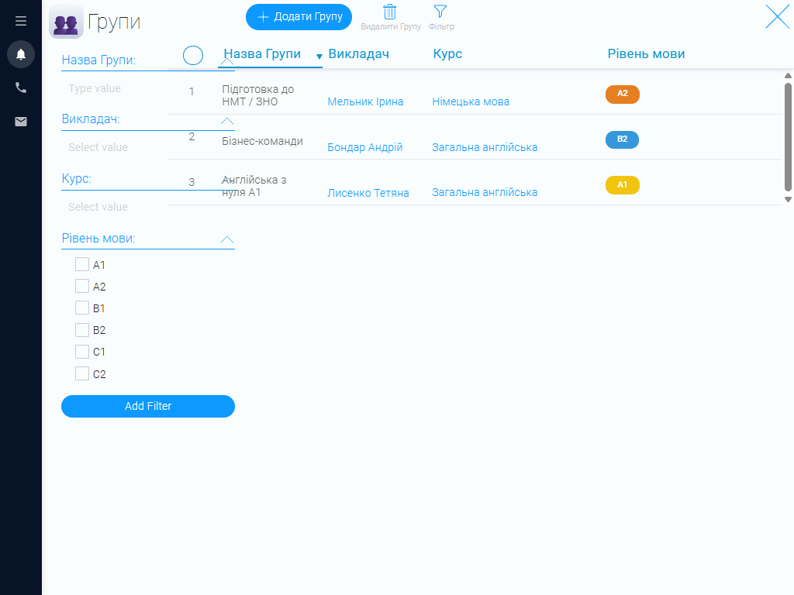794x595 pixels.
Task: Click the blue B2 level badge
Action: (623, 139)
